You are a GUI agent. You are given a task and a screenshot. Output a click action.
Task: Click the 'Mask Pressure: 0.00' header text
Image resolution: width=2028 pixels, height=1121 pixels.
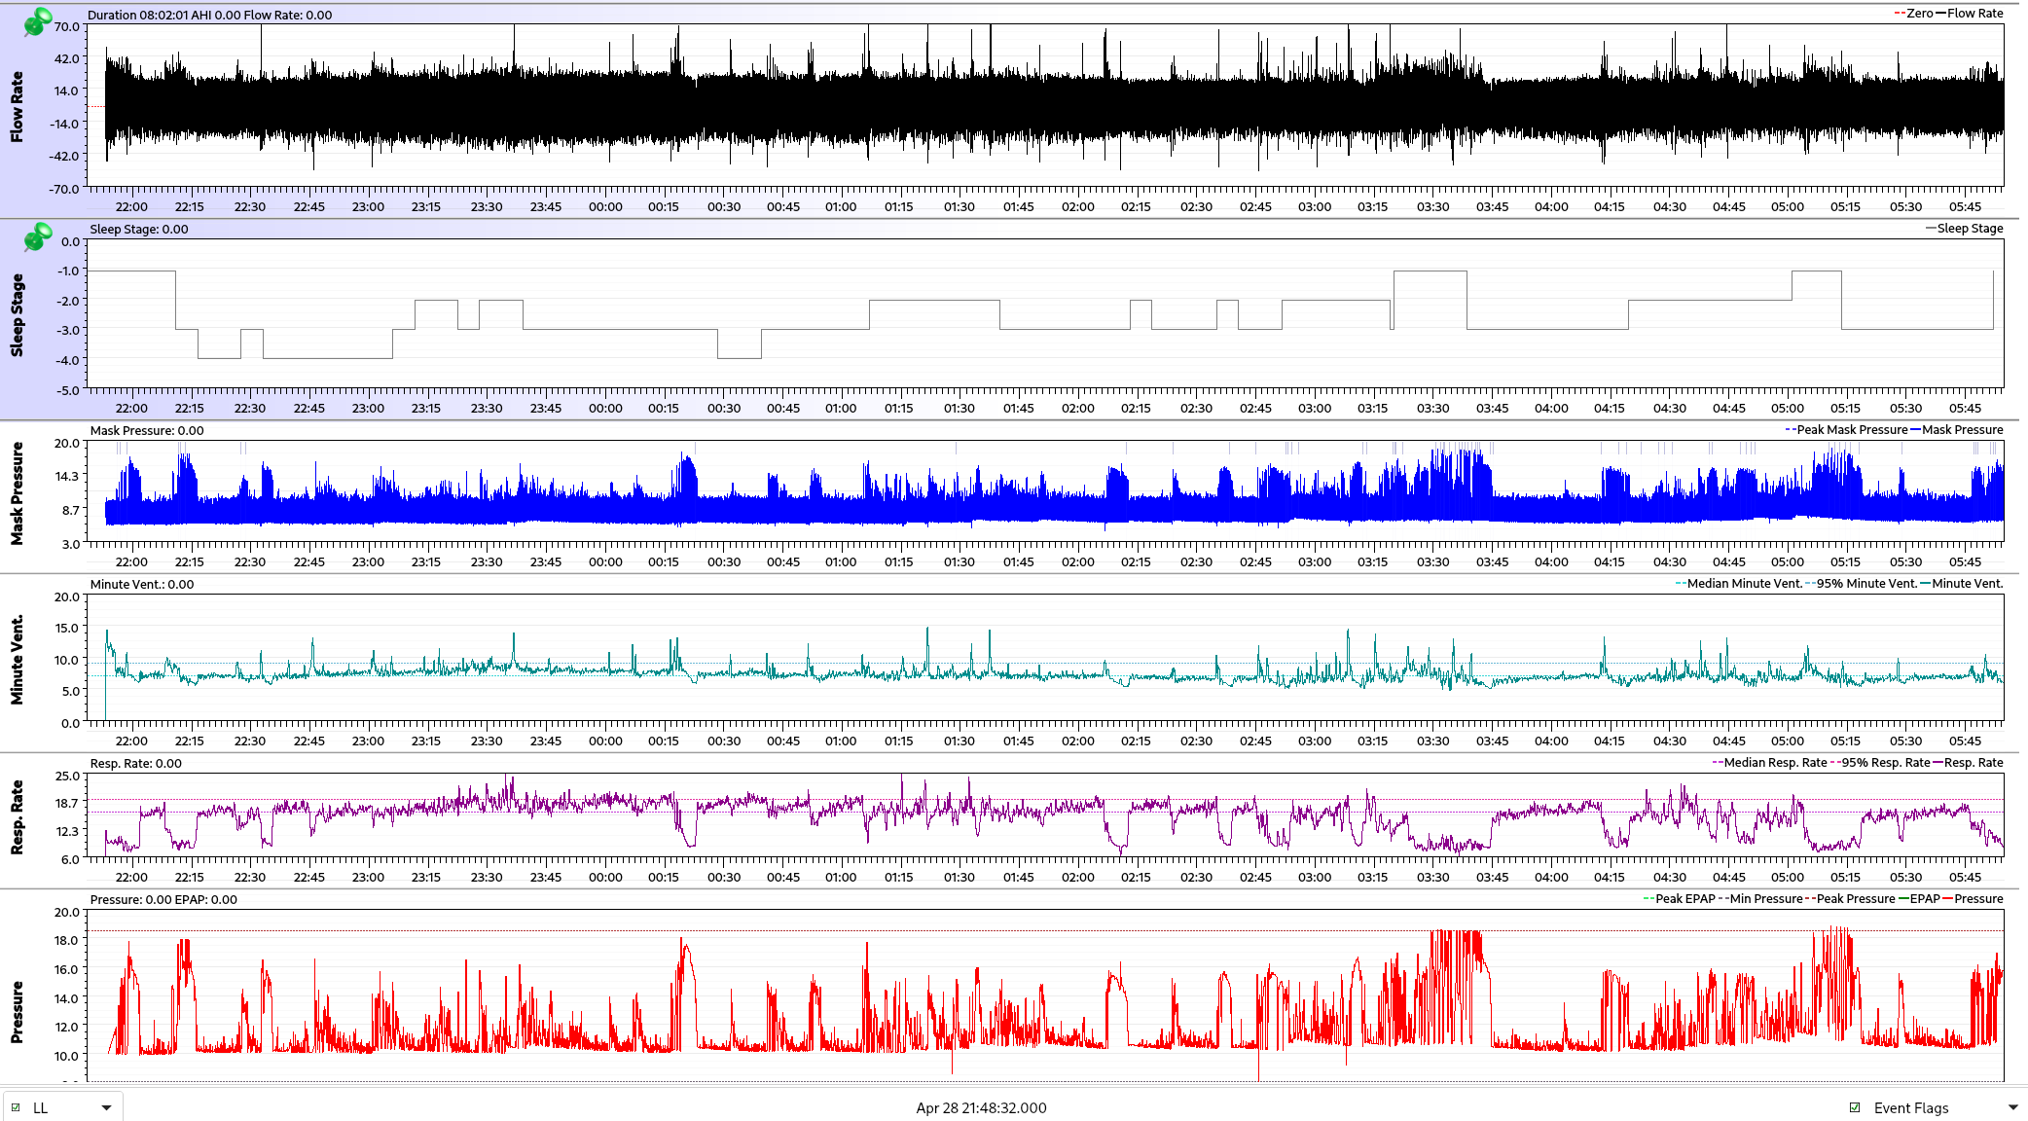[147, 430]
